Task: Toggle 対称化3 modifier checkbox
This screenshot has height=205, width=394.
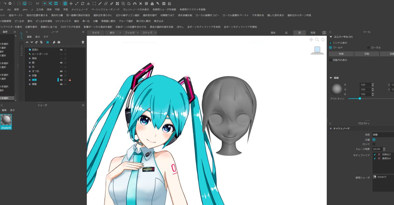Action: 375,154
